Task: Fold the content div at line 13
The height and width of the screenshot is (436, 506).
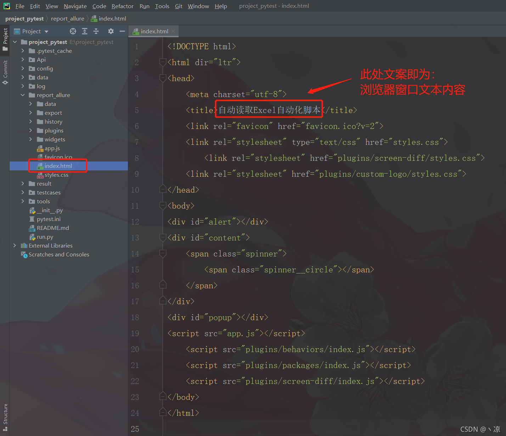Action: coord(163,238)
